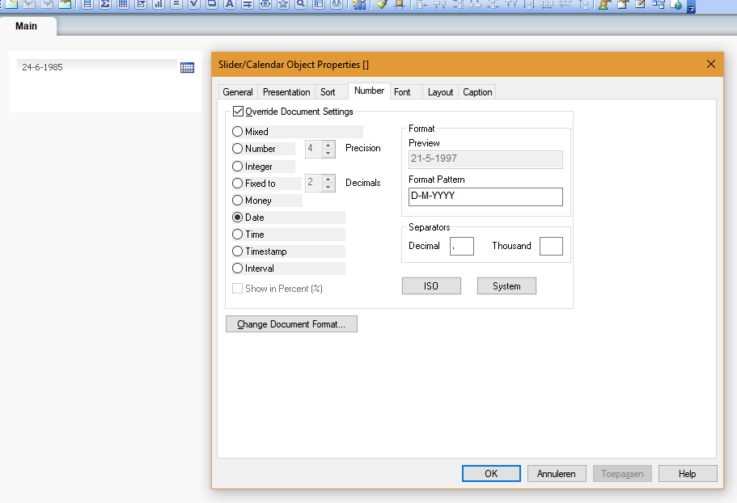Select the Mixed number format option
Viewport: 737px width, 503px height.
237,132
